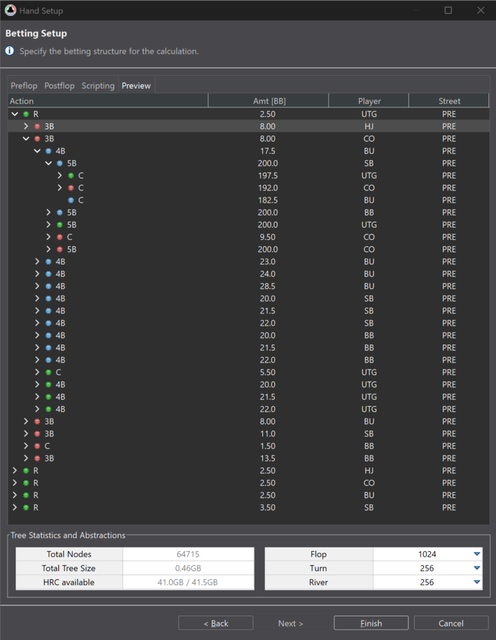Expand the HJ 3B 8.00 node
Viewport: 496px width, 640px height.
[26, 126]
